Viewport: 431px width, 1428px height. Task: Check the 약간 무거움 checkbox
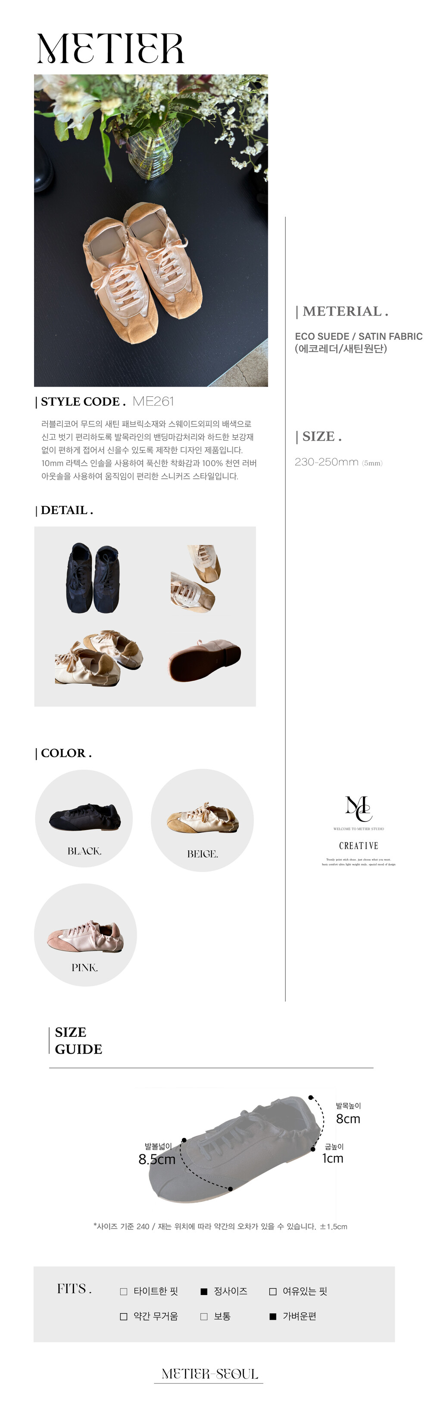click(x=124, y=1316)
